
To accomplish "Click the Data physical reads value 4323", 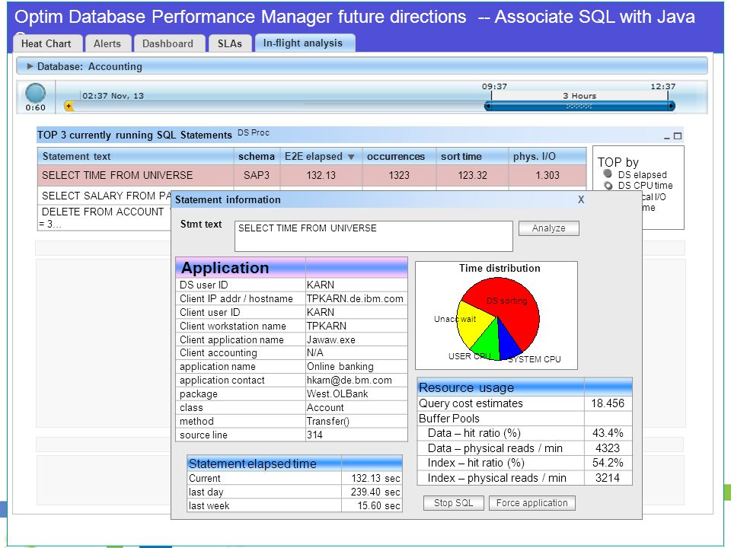I will tap(608, 448).
